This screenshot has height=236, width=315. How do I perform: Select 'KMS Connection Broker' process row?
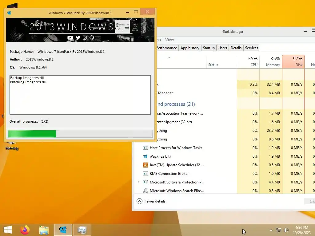tap(225, 174)
